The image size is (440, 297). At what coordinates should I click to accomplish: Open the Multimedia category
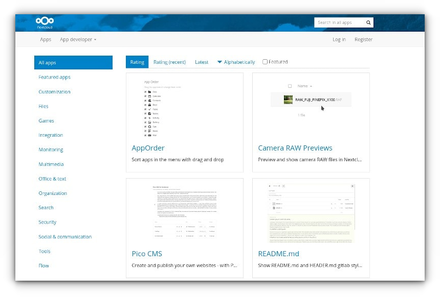point(51,164)
